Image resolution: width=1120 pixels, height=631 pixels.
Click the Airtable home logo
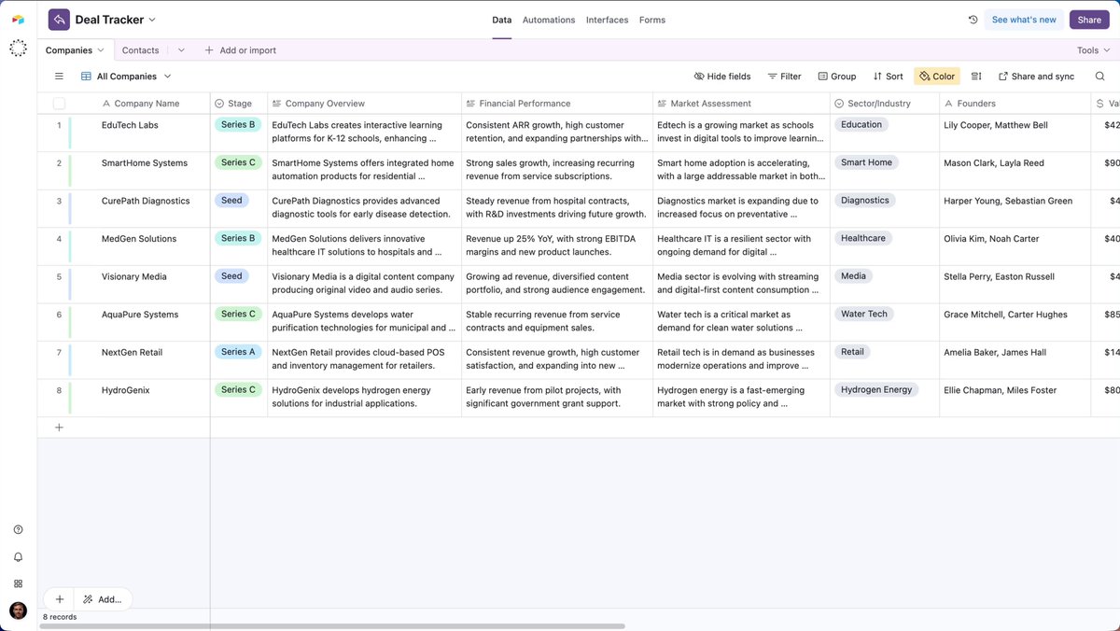(x=18, y=20)
